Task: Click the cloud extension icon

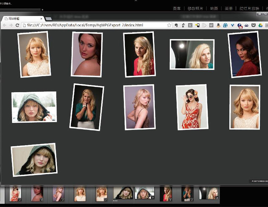Action: pyautogui.click(x=246, y=25)
